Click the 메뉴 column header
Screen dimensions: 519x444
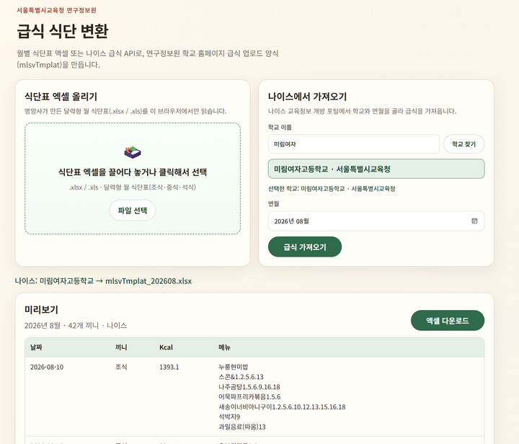(224, 347)
